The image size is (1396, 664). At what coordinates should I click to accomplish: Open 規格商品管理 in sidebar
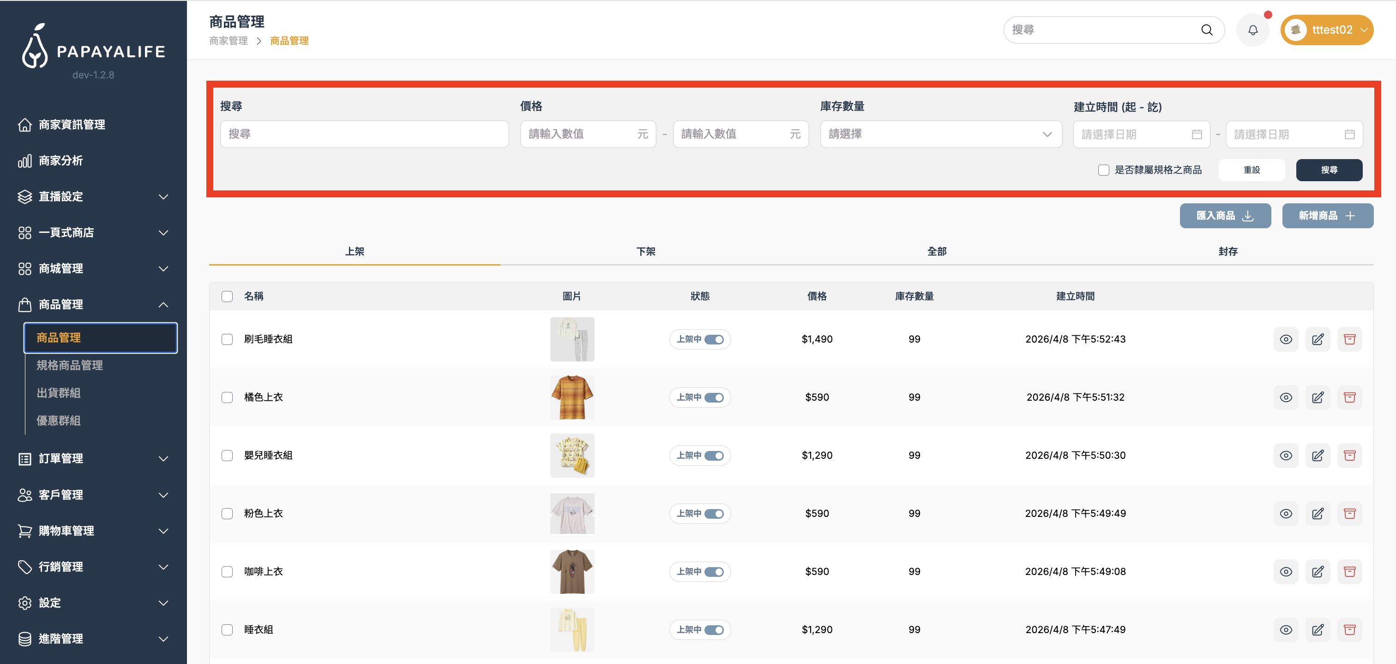(69, 365)
